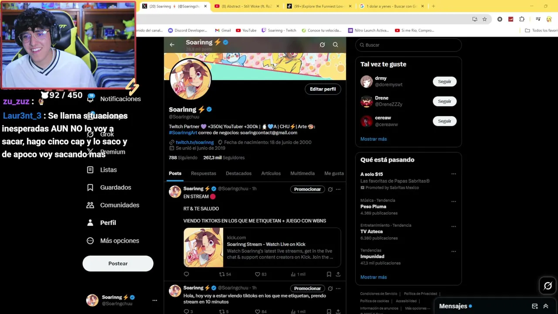Viewport: 558px width, 314px height.
Task: Expand the Mensajes drawer
Action: 545,306
